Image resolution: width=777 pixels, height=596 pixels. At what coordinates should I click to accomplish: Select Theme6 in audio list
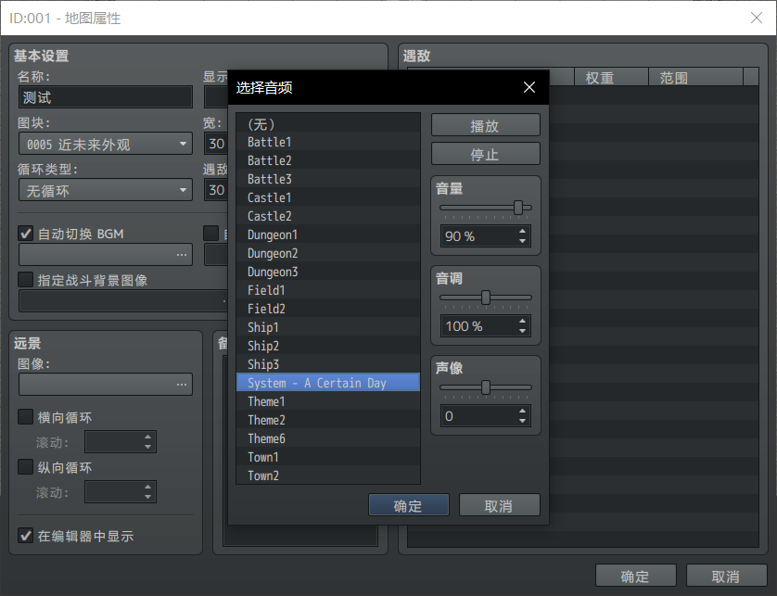[x=328, y=438]
